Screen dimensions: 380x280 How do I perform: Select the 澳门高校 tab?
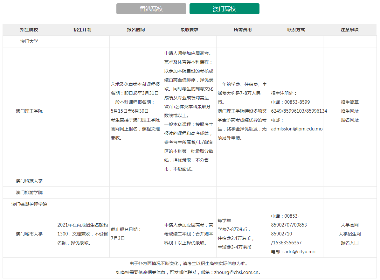click(x=225, y=9)
